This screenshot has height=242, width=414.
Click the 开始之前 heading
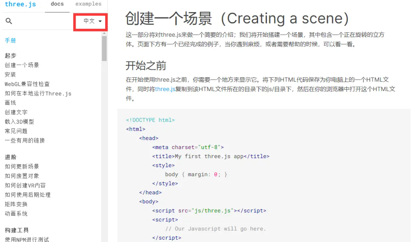tap(146, 65)
